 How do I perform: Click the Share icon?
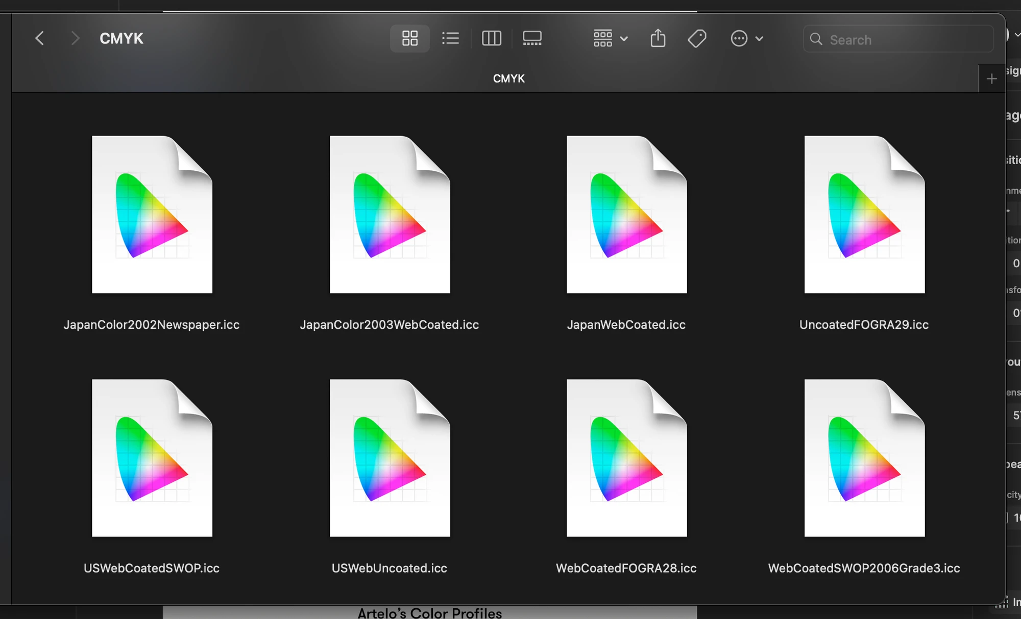658,38
